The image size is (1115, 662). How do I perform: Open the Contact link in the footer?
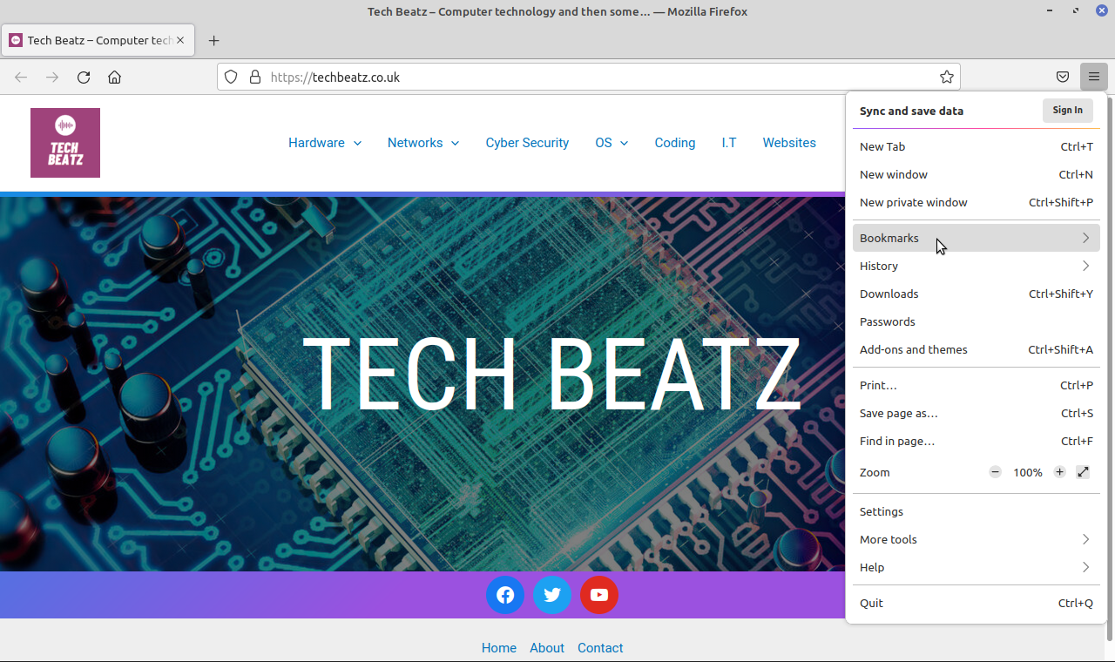point(599,648)
